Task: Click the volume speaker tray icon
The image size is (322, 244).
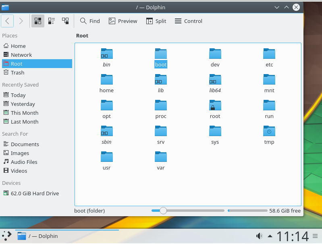Action: pyautogui.click(x=259, y=236)
